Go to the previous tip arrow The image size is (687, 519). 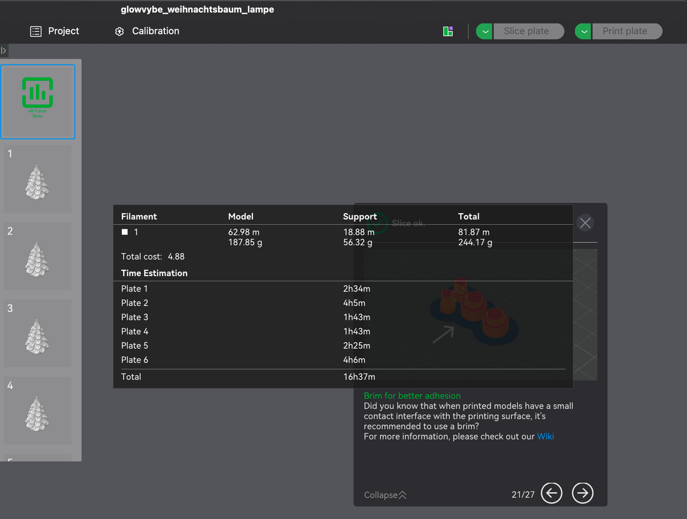[x=551, y=493]
